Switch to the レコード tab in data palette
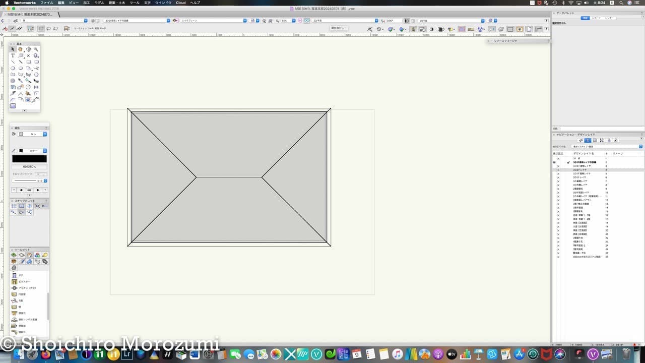The image size is (645, 363). click(x=596, y=18)
